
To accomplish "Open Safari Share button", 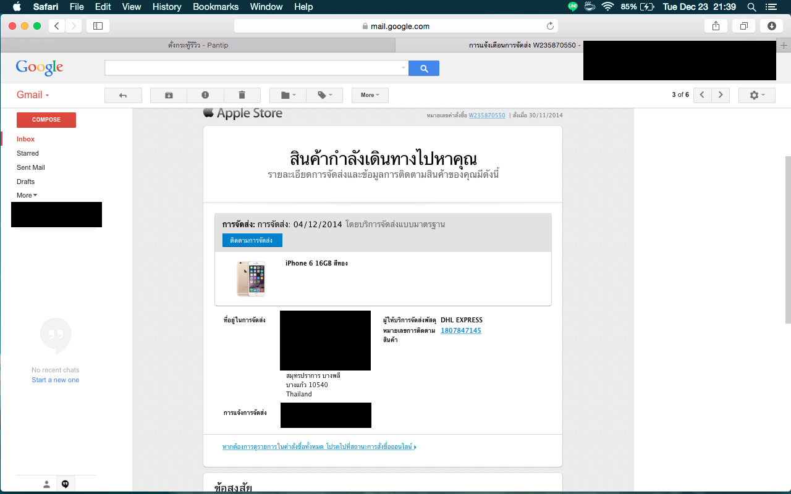I will click(716, 26).
